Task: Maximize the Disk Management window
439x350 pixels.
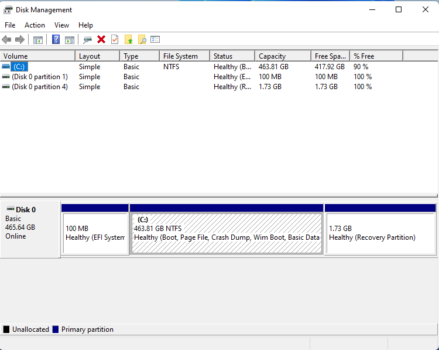Action: 399,9
